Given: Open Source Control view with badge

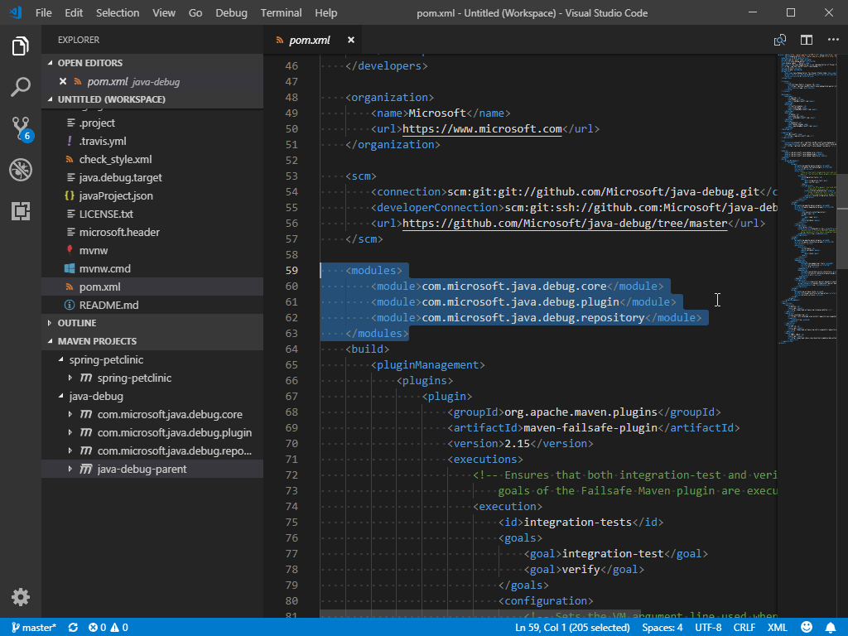Looking at the screenshot, I should click(x=21, y=128).
